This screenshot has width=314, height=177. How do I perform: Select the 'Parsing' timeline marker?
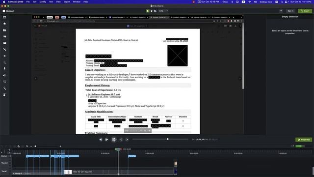(132, 156)
